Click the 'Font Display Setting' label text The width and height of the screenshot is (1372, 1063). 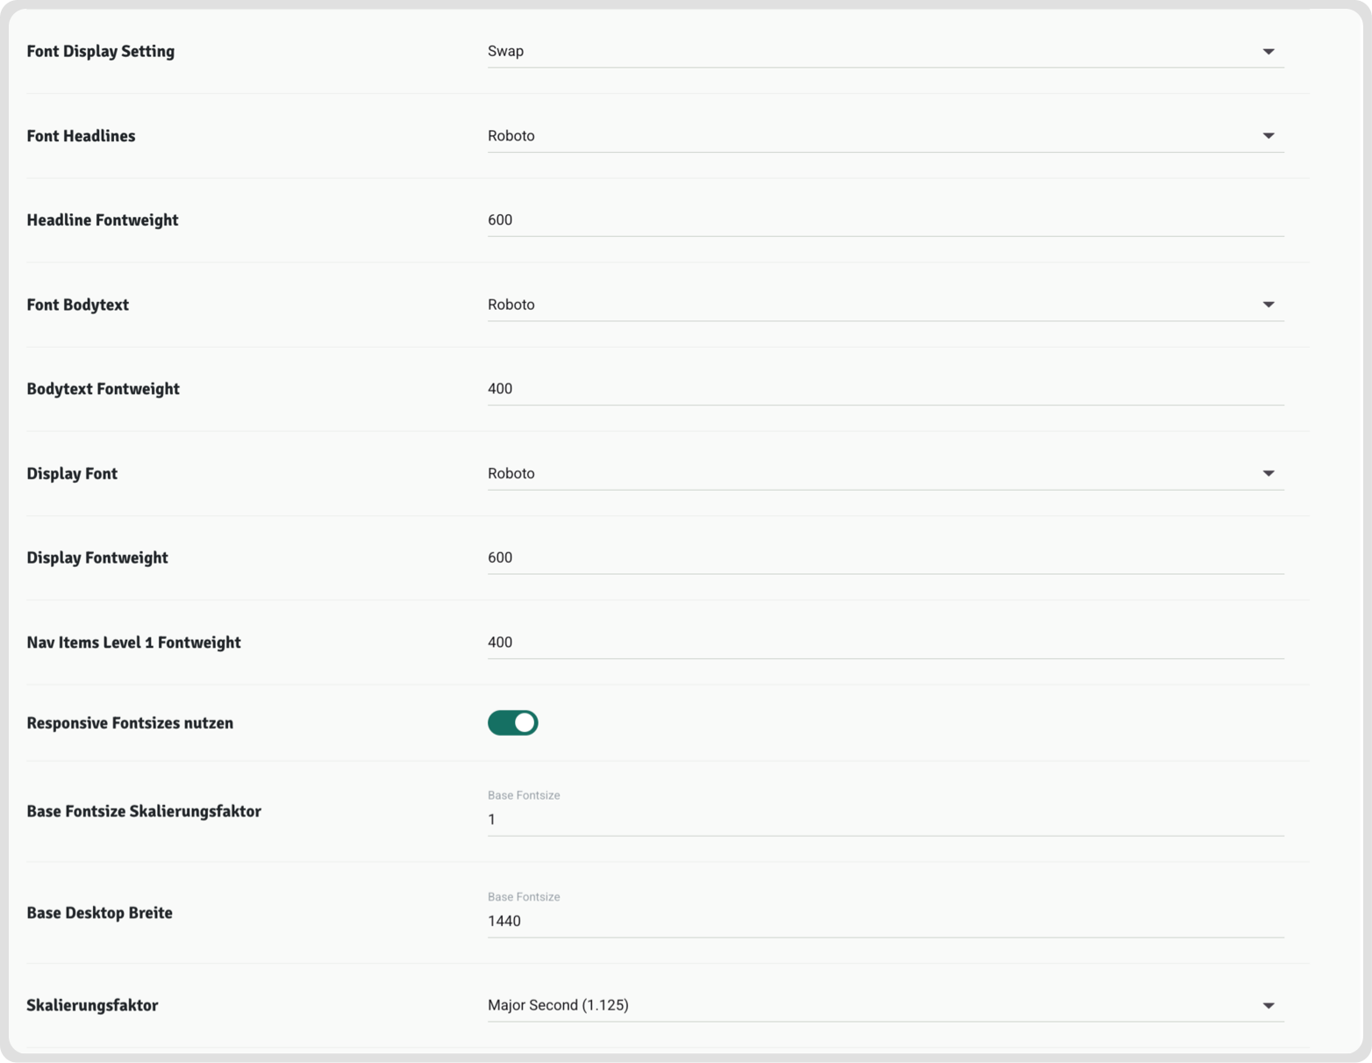point(100,52)
